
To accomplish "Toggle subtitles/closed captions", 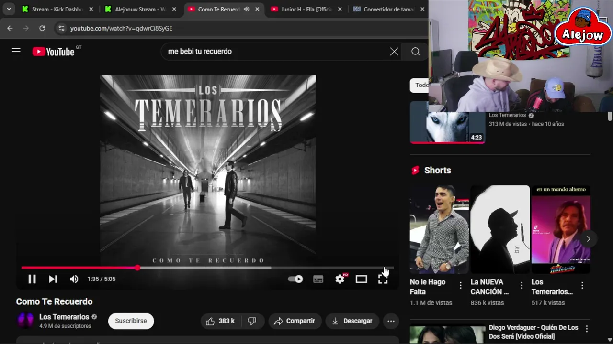I will tap(318, 279).
